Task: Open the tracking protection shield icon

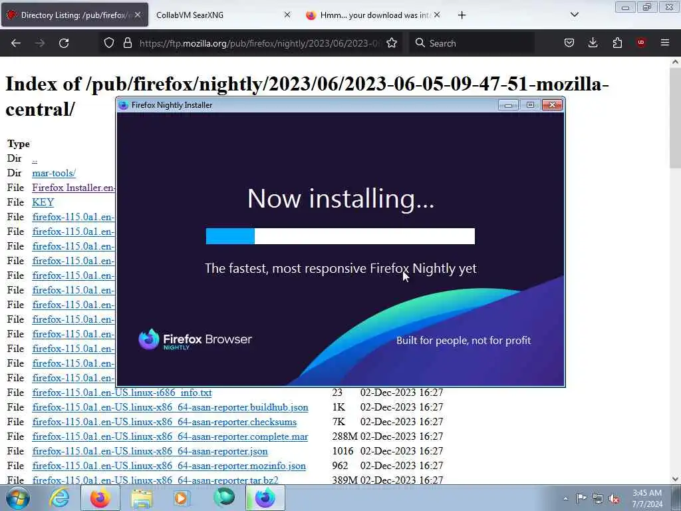Action: pyautogui.click(x=109, y=43)
